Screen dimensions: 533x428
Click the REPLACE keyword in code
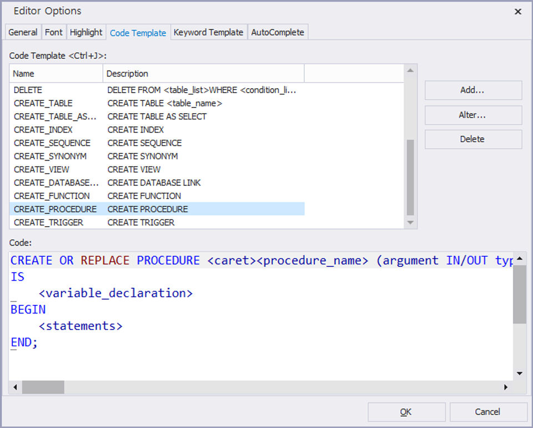[x=105, y=261]
